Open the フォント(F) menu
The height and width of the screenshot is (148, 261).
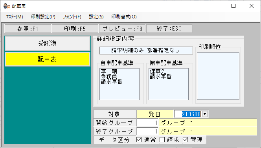point(72,17)
